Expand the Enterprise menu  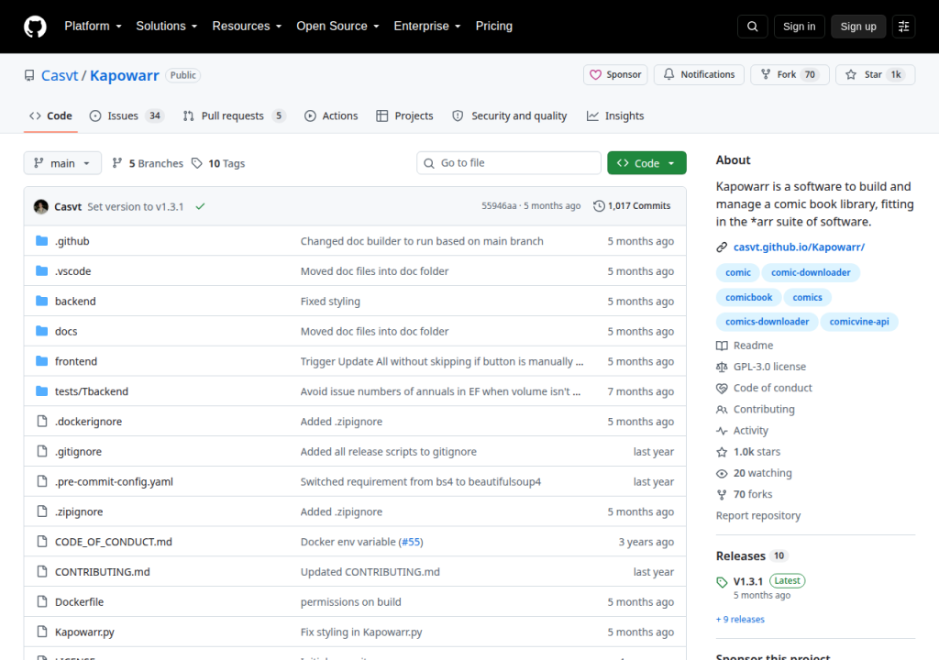pyautogui.click(x=427, y=27)
